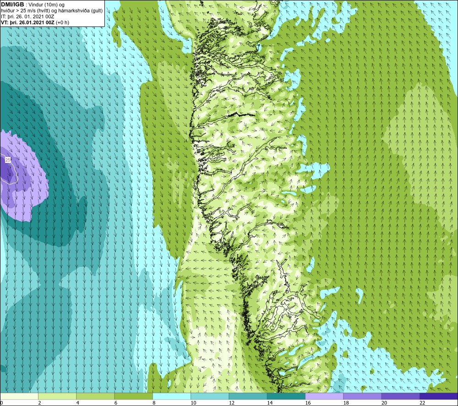Click the green 4–6 legend swatch

(96, 396)
